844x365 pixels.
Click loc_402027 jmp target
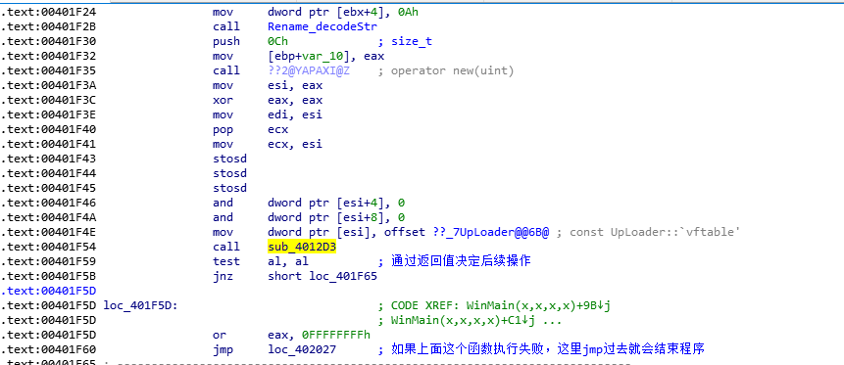tap(302, 349)
